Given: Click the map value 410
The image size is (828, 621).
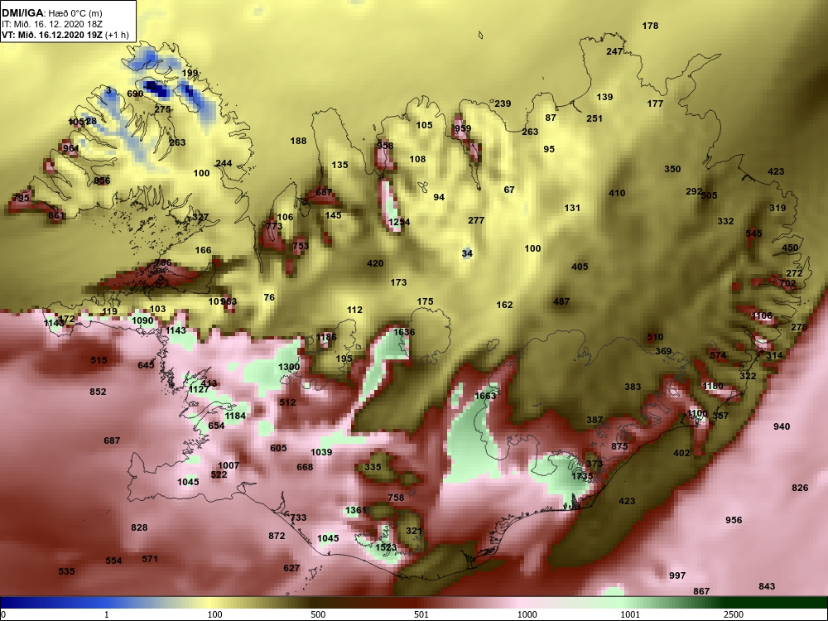Looking at the screenshot, I should tap(617, 193).
